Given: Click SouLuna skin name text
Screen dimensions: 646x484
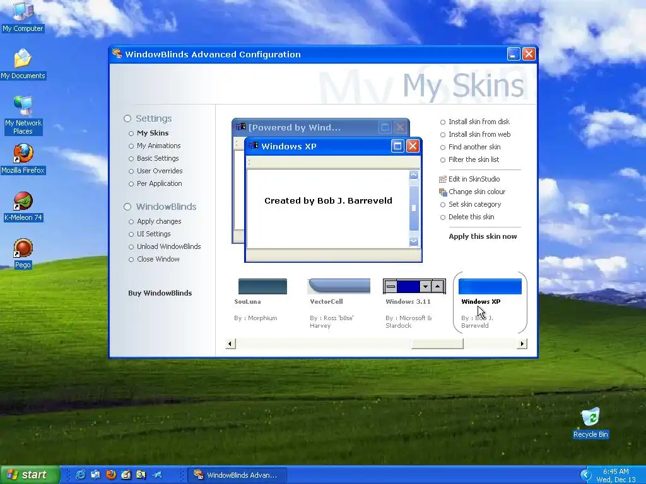Looking at the screenshot, I should (x=247, y=301).
